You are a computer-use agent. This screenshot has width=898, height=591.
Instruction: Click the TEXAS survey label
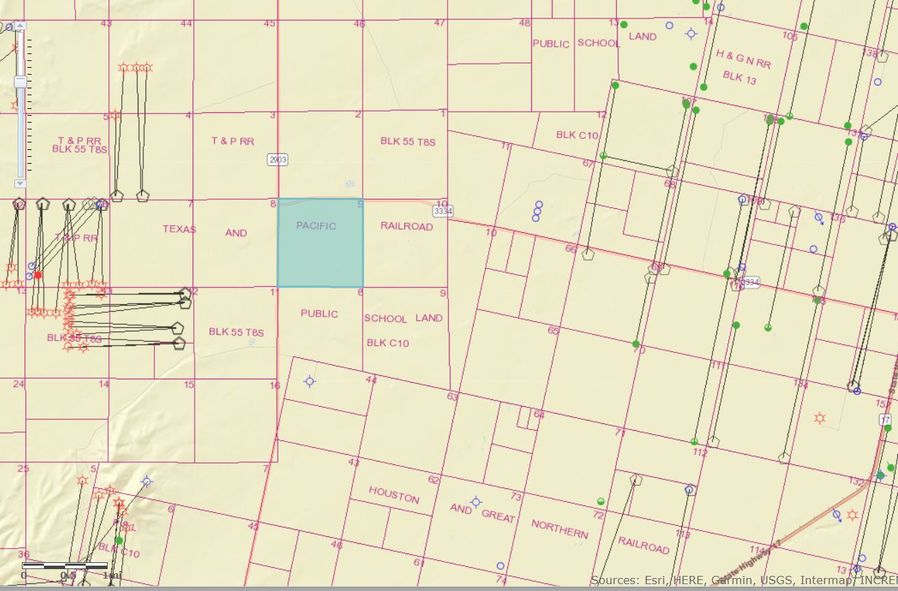click(x=180, y=229)
